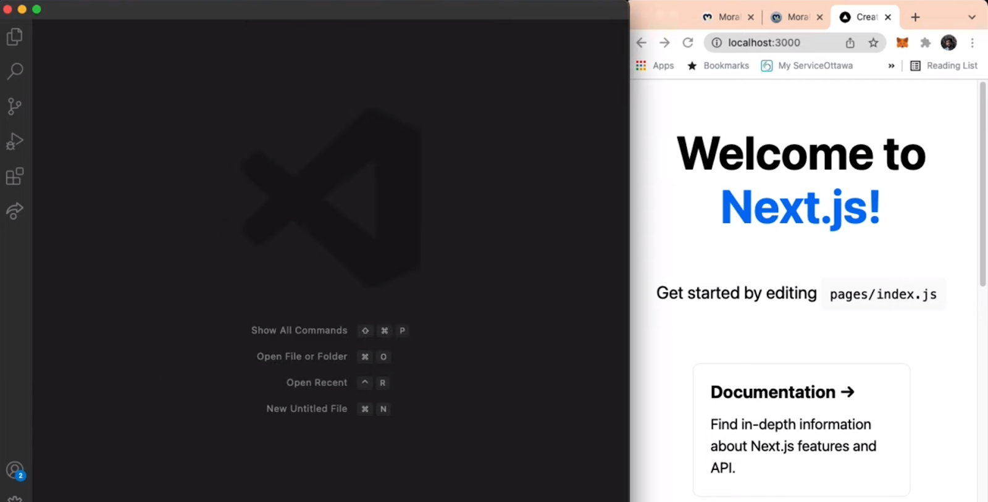The width and height of the screenshot is (988, 502).
Task: Click the Get started by editing text
Action: [x=736, y=293]
